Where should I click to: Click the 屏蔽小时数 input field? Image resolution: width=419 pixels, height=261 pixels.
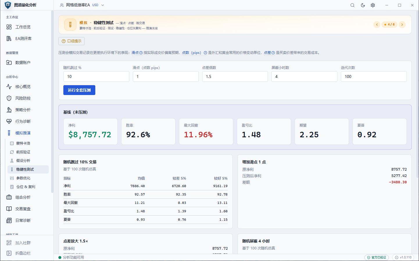[x=304, y=76]
